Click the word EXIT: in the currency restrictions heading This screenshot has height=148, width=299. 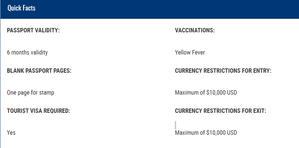259,111
